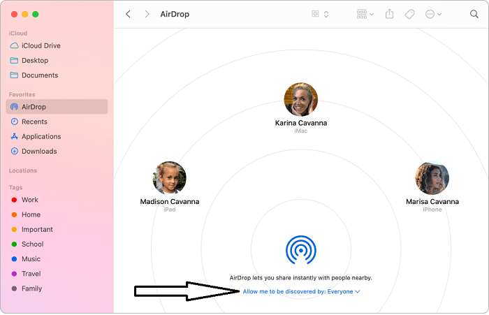The width and height of the screenshot is (489, 315).
Task: Zoom the window with green button
Action: [x=36, y=14]
